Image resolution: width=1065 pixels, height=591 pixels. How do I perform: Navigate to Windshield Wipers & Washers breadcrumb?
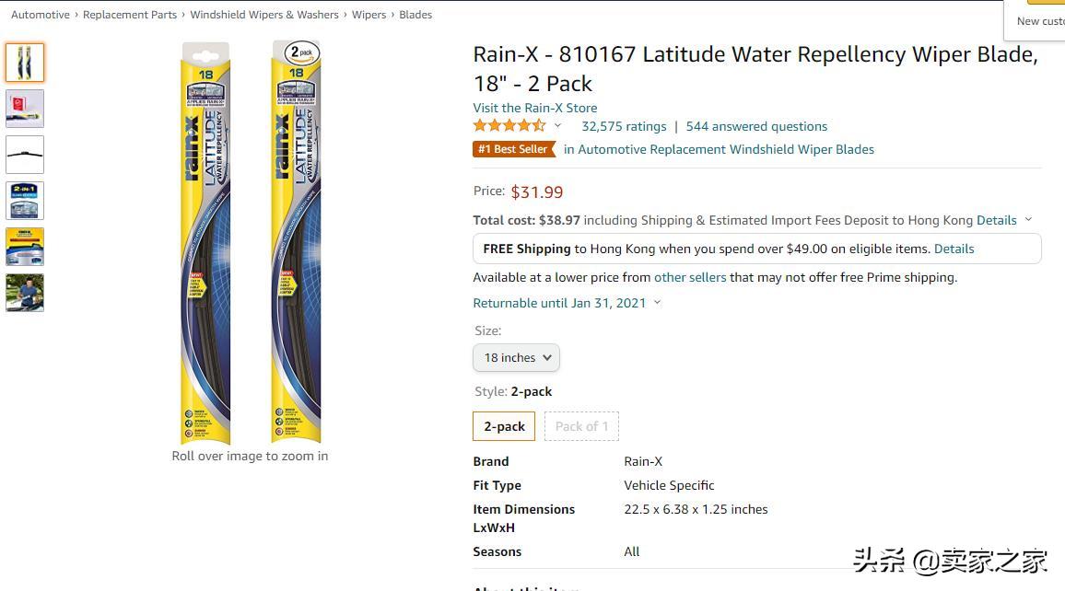[264, 15]
